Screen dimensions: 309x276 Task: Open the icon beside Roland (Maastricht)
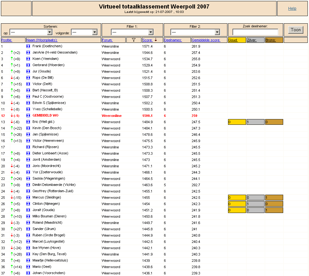tap(28, 223)
